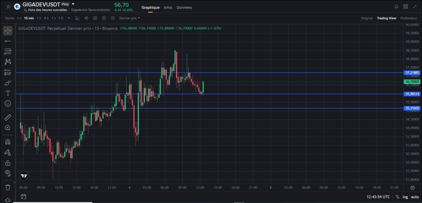Screen dimensions: 422x203
Task: Activate the zoom-in magnifier tool
Action: (8, 128)
